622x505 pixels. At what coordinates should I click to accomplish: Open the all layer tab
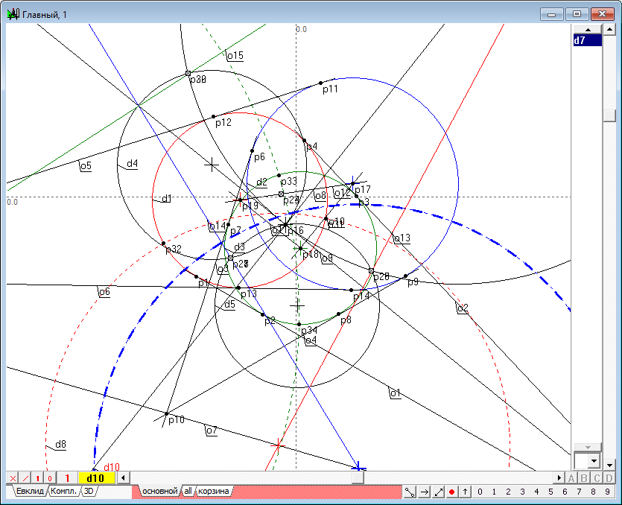[188, 491]
